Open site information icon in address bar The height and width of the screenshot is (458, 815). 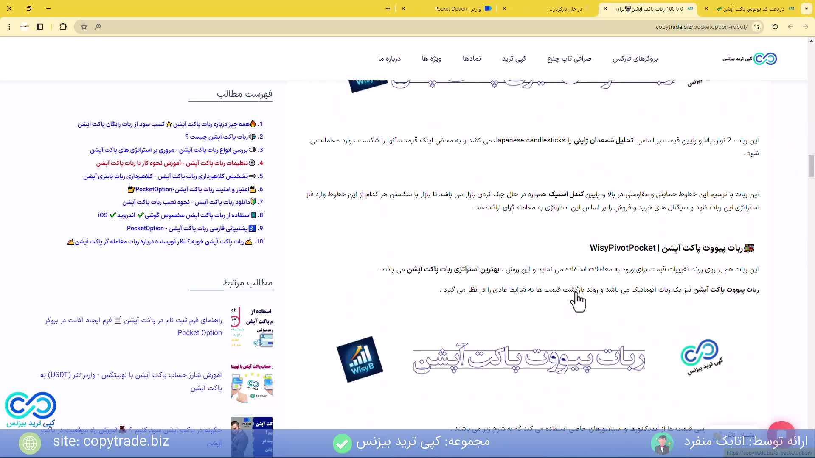757,27
